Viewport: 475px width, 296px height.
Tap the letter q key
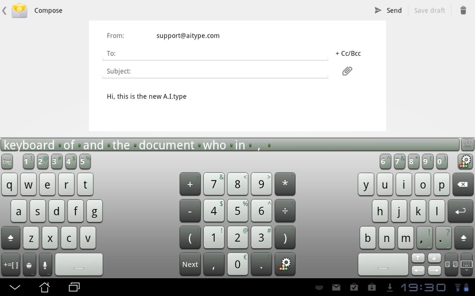tap(10, 184)
